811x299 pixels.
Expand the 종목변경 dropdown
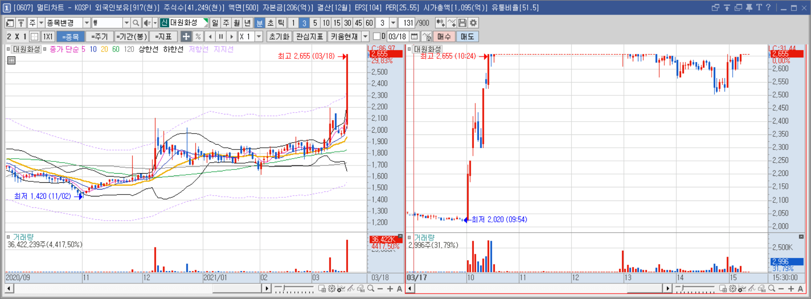[x=87, y=23]
